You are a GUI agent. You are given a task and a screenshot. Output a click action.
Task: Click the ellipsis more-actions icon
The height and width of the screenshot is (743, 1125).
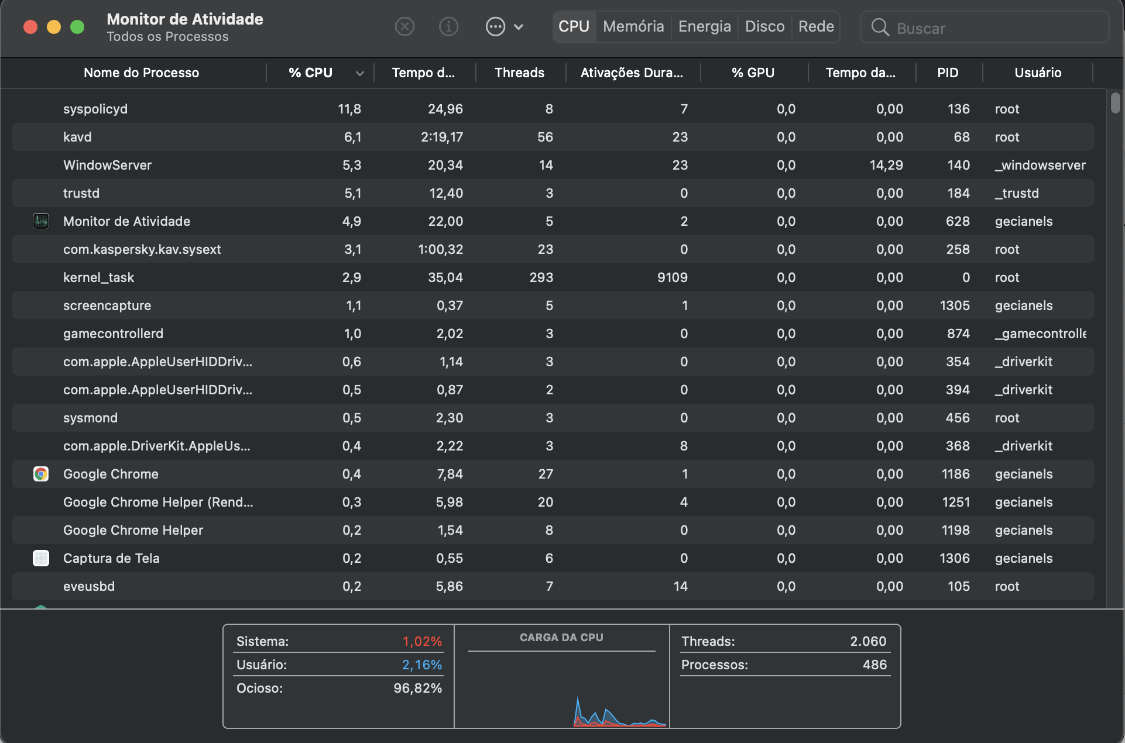pyautogui.click(x=495, y=27)
